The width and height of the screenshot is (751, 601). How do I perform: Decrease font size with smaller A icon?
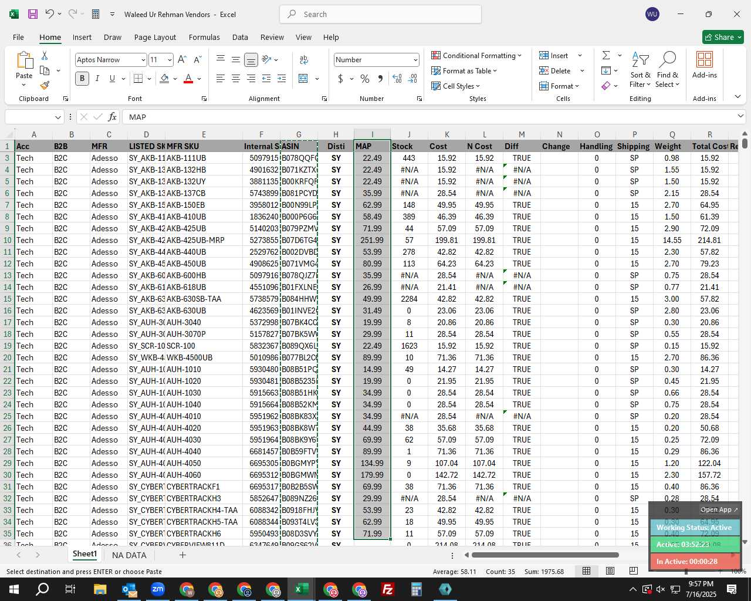[x=197, y=59]
